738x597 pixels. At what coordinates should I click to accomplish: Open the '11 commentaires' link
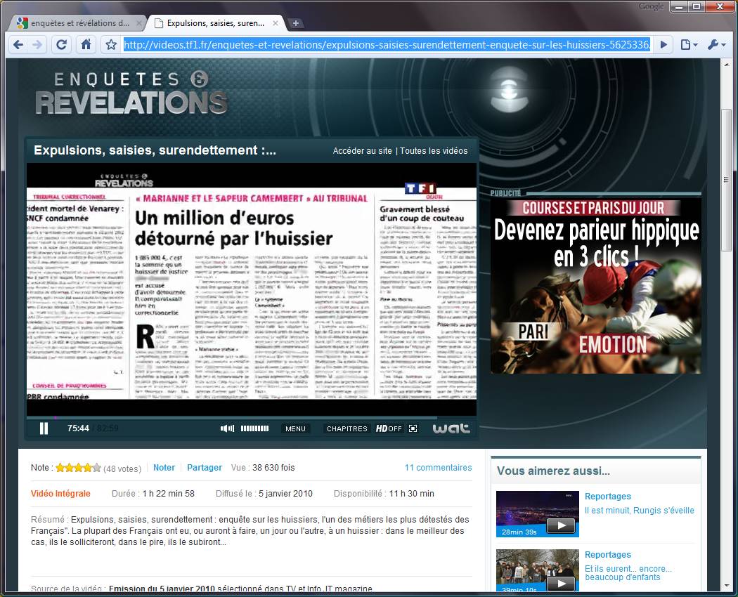coord(438,468)
